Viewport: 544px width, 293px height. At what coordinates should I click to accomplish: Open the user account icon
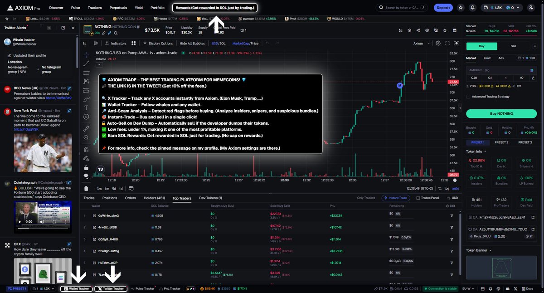[x=531, y=8]
